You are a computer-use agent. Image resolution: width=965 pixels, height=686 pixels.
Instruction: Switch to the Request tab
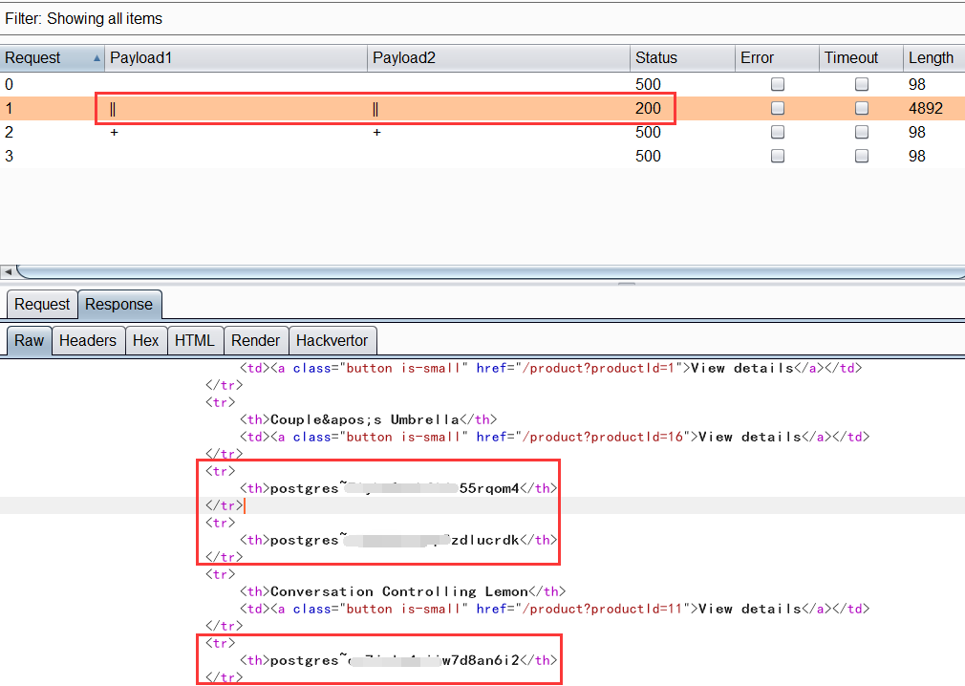(x=42, y=304)
